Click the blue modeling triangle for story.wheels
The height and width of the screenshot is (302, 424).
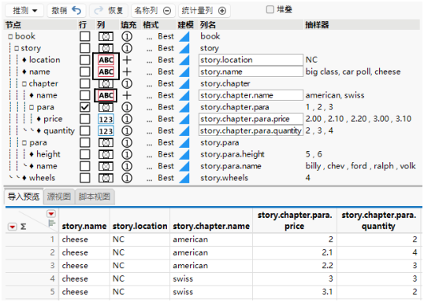click(x=185, y=179)
